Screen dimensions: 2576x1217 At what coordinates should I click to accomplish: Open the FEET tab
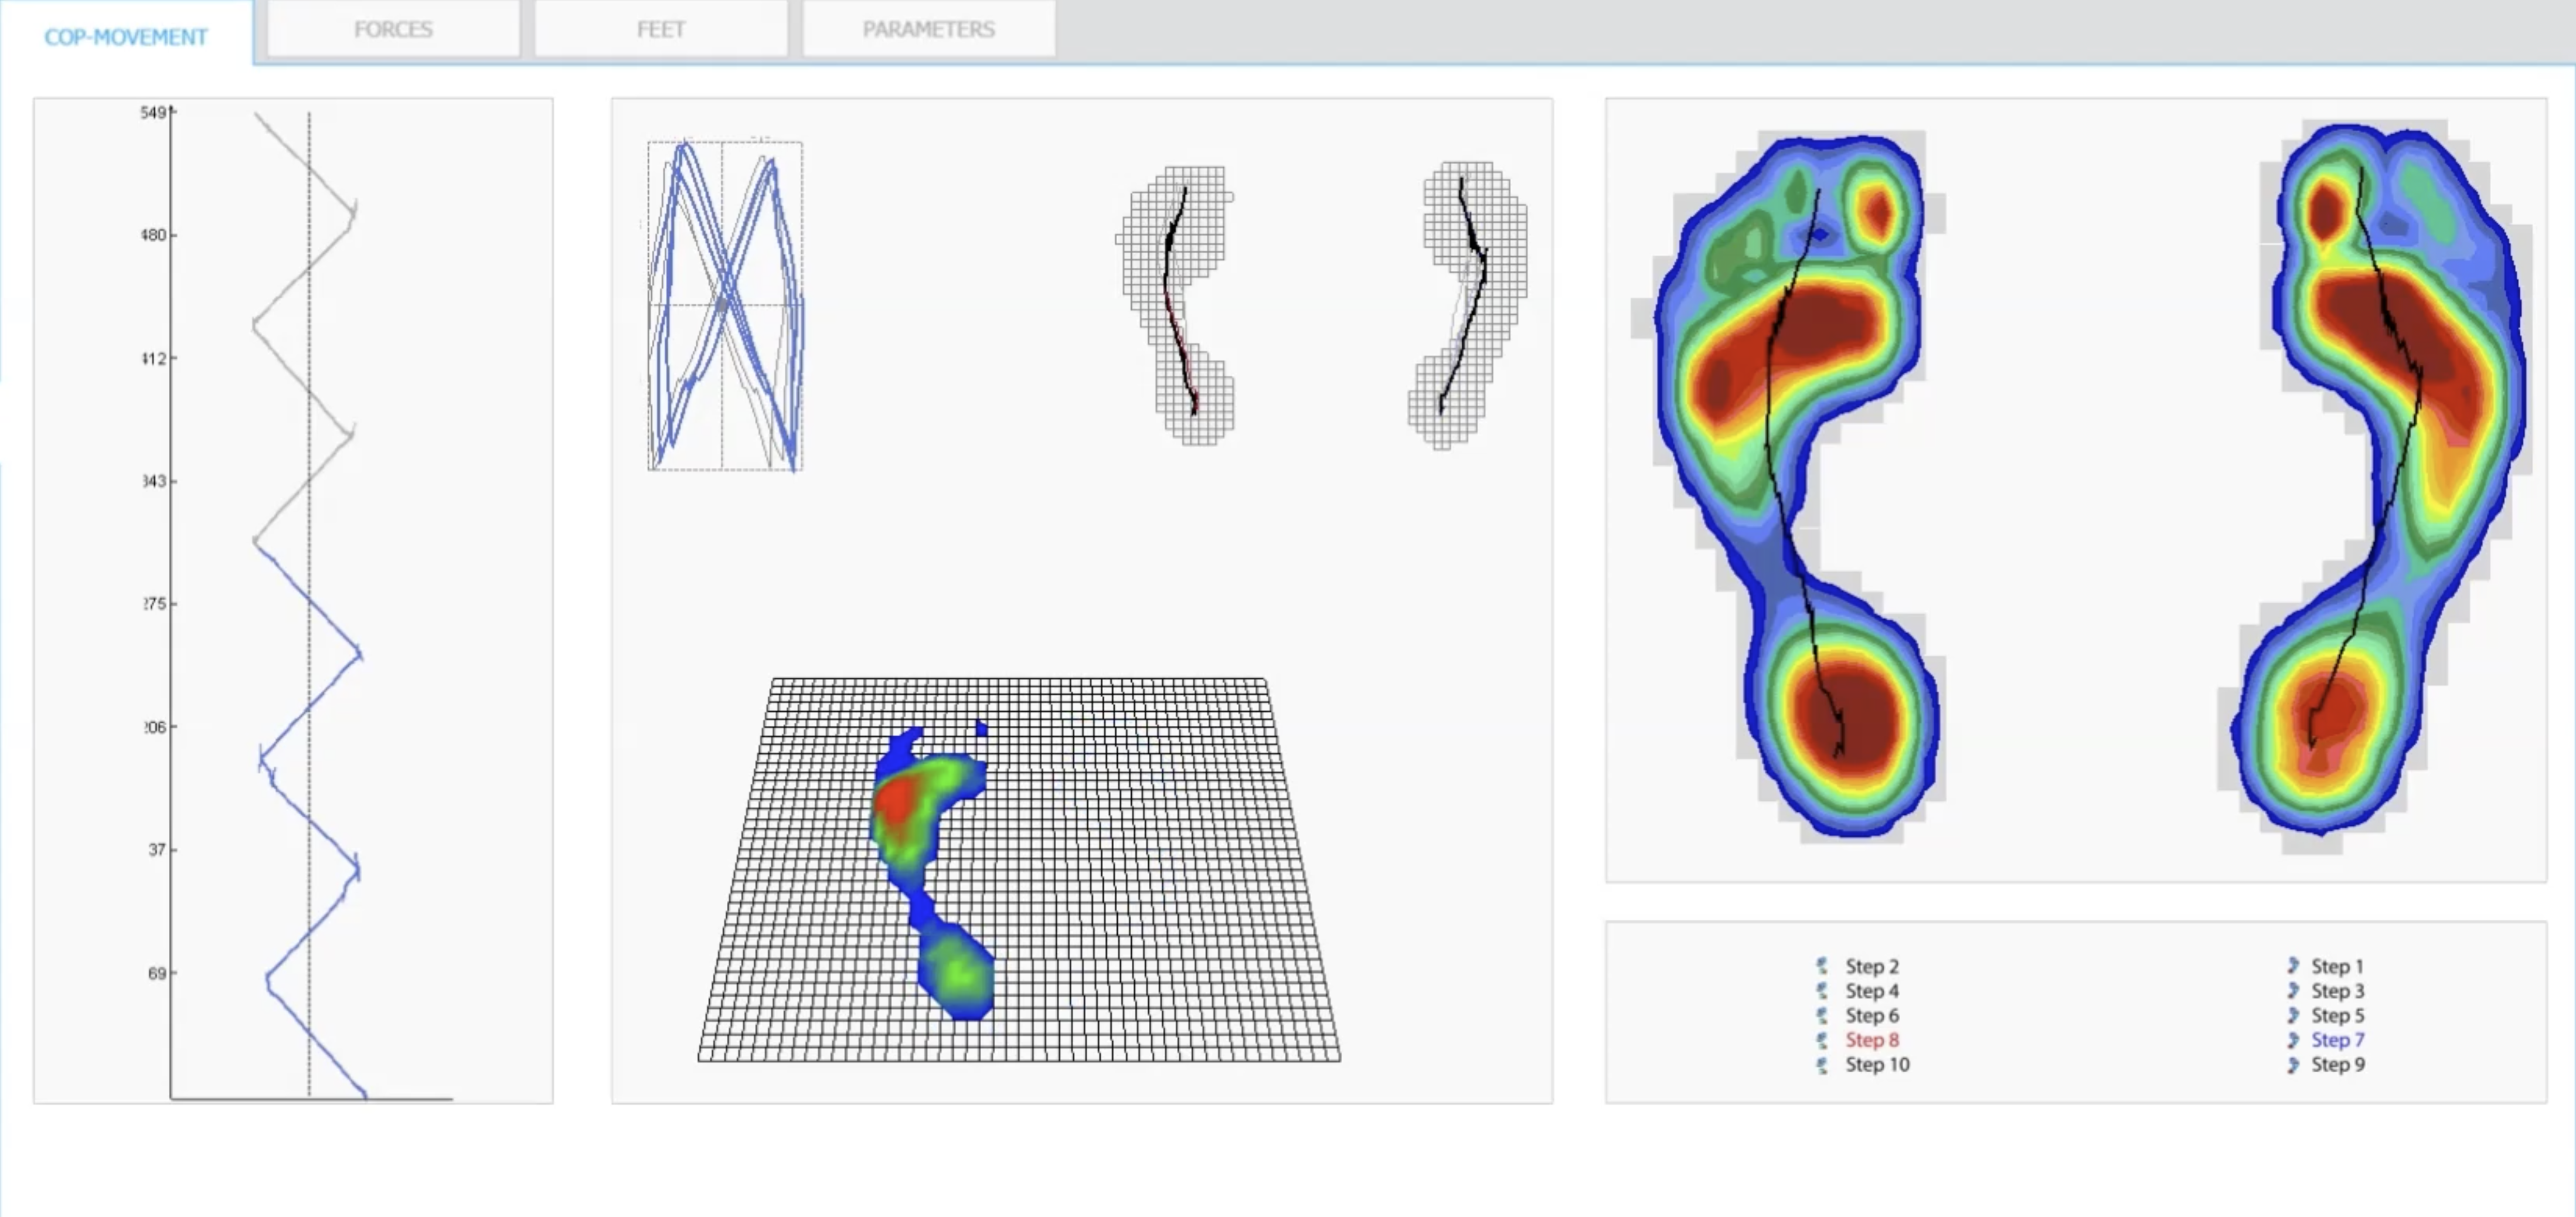661,30
